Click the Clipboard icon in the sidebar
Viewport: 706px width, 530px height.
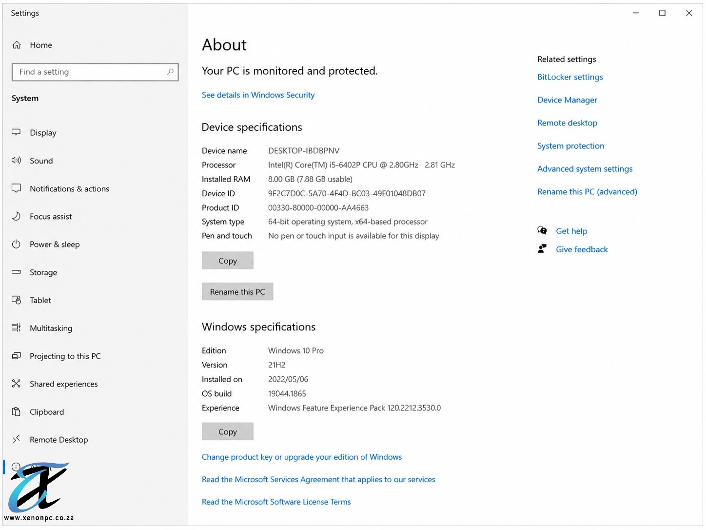(x=16, y=411)
